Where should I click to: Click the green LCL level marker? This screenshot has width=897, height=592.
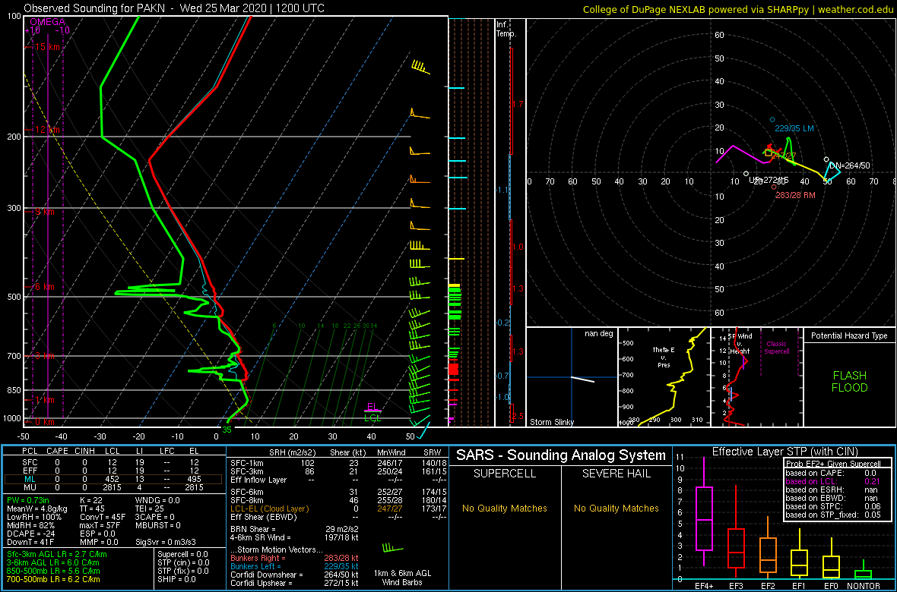(x=372, y=417)
